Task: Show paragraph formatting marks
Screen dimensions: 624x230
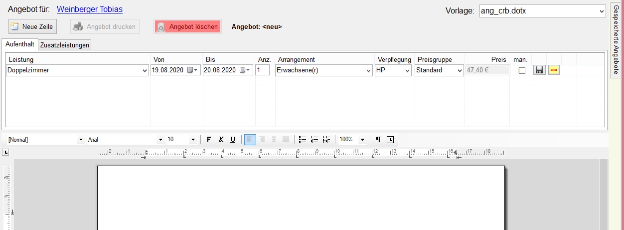Action: click(378, 140)
